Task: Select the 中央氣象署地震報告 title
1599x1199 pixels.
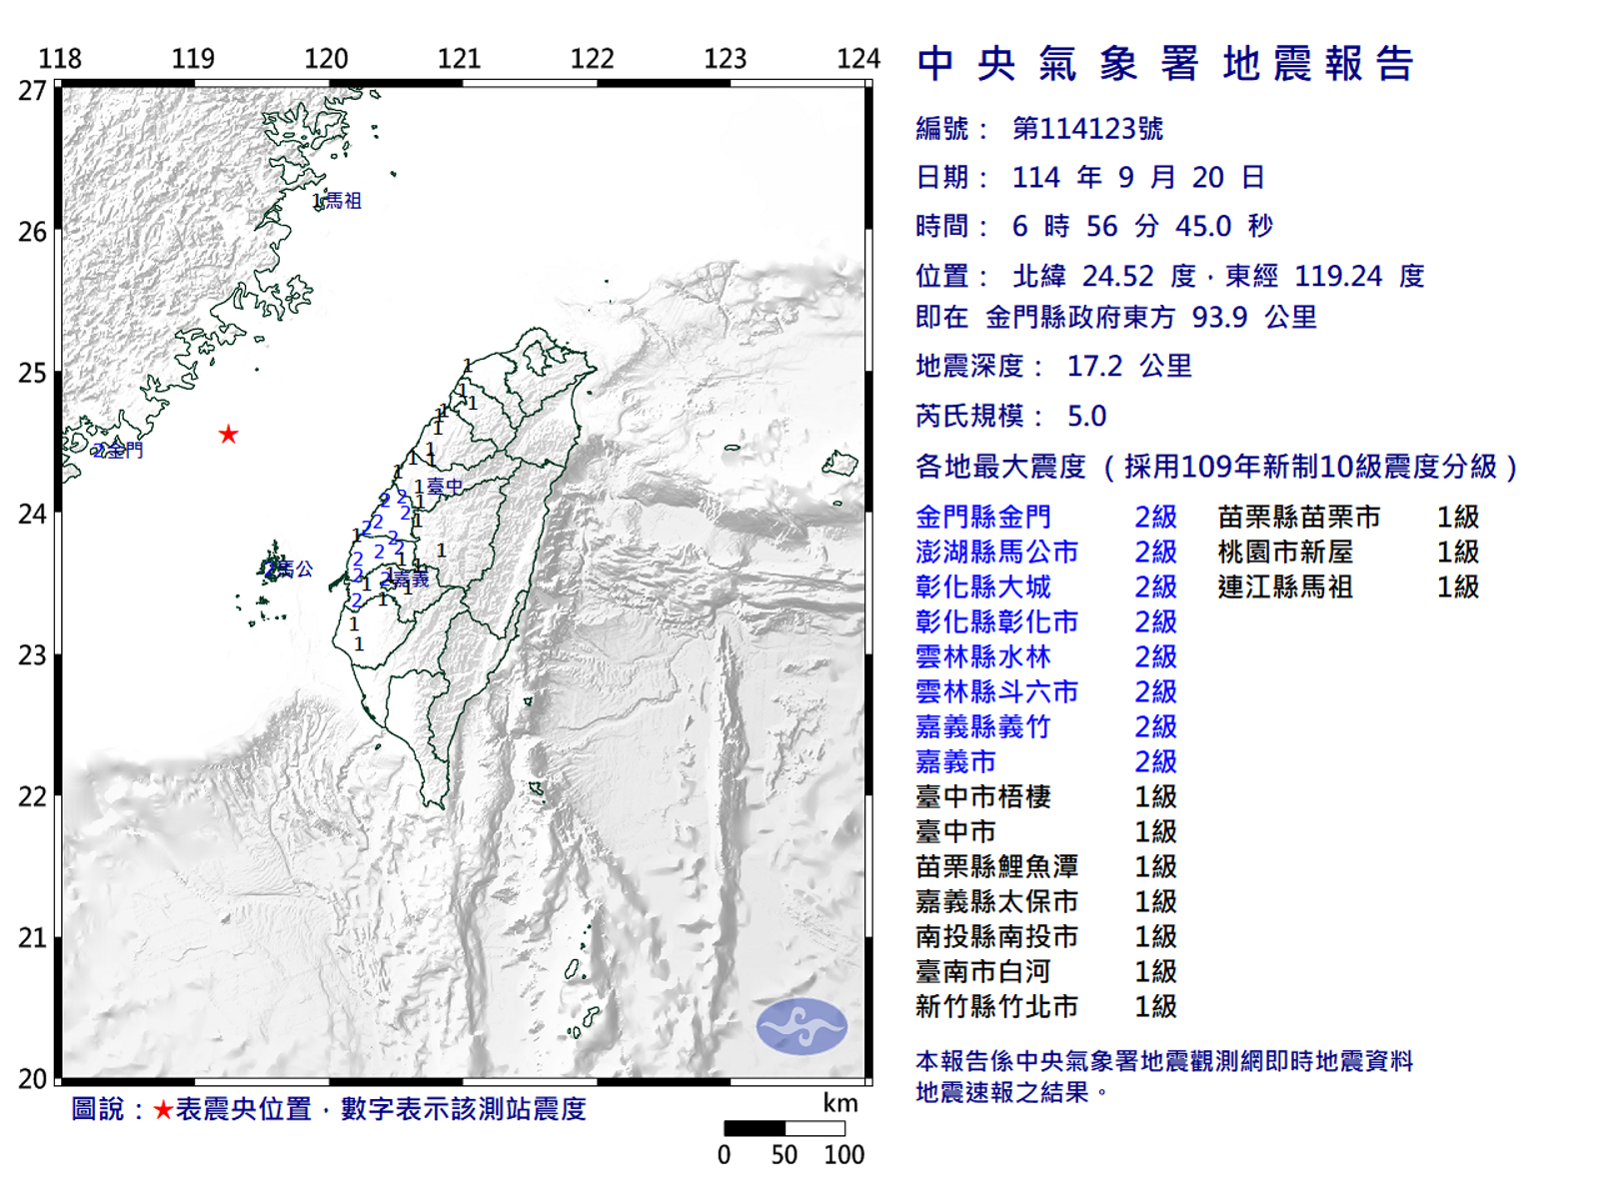Action: (1164, 63)
